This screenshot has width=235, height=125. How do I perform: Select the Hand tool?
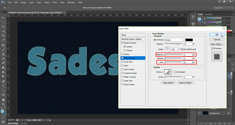(3, 100)
